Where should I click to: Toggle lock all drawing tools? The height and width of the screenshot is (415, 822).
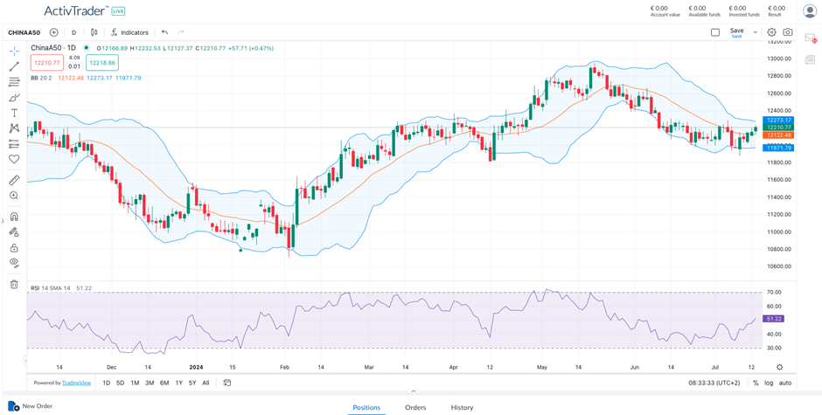click(x=14, y=247)
